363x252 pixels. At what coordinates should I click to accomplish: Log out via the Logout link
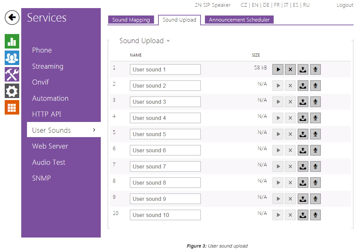click(345, 5)
